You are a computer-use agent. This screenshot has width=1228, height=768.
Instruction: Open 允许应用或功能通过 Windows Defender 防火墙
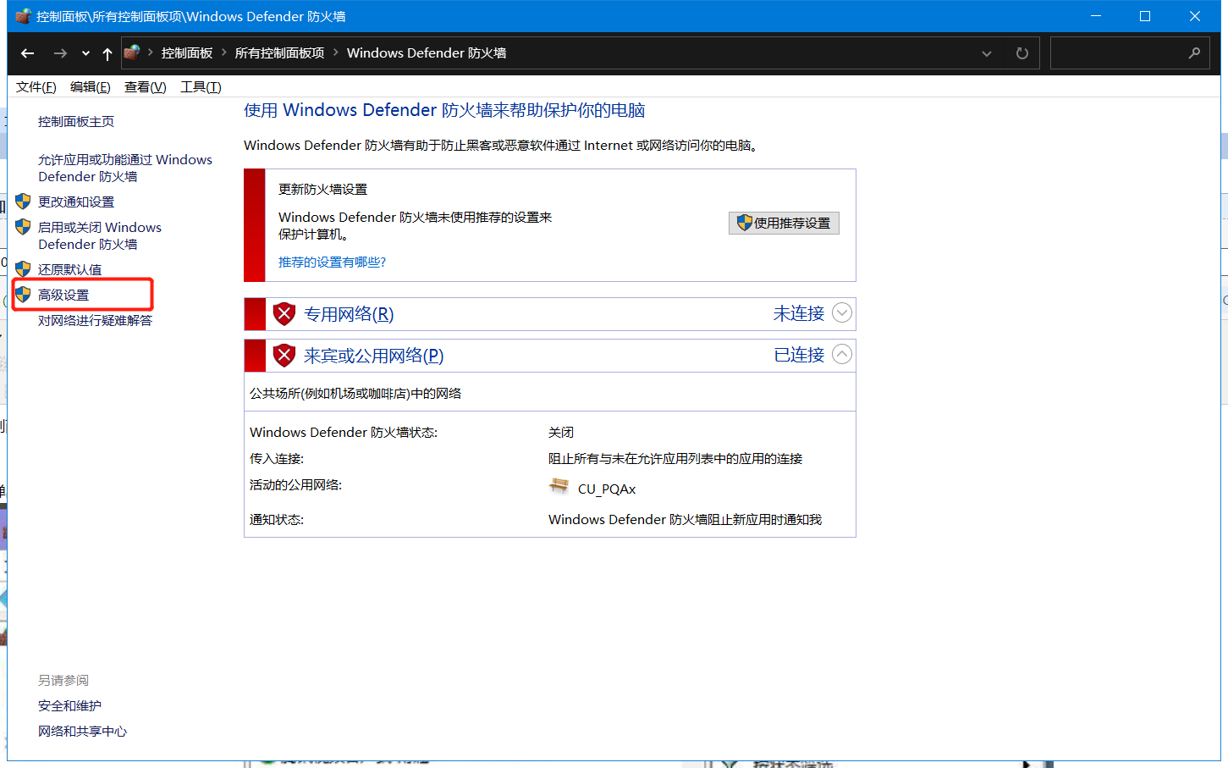pos(125,169)
